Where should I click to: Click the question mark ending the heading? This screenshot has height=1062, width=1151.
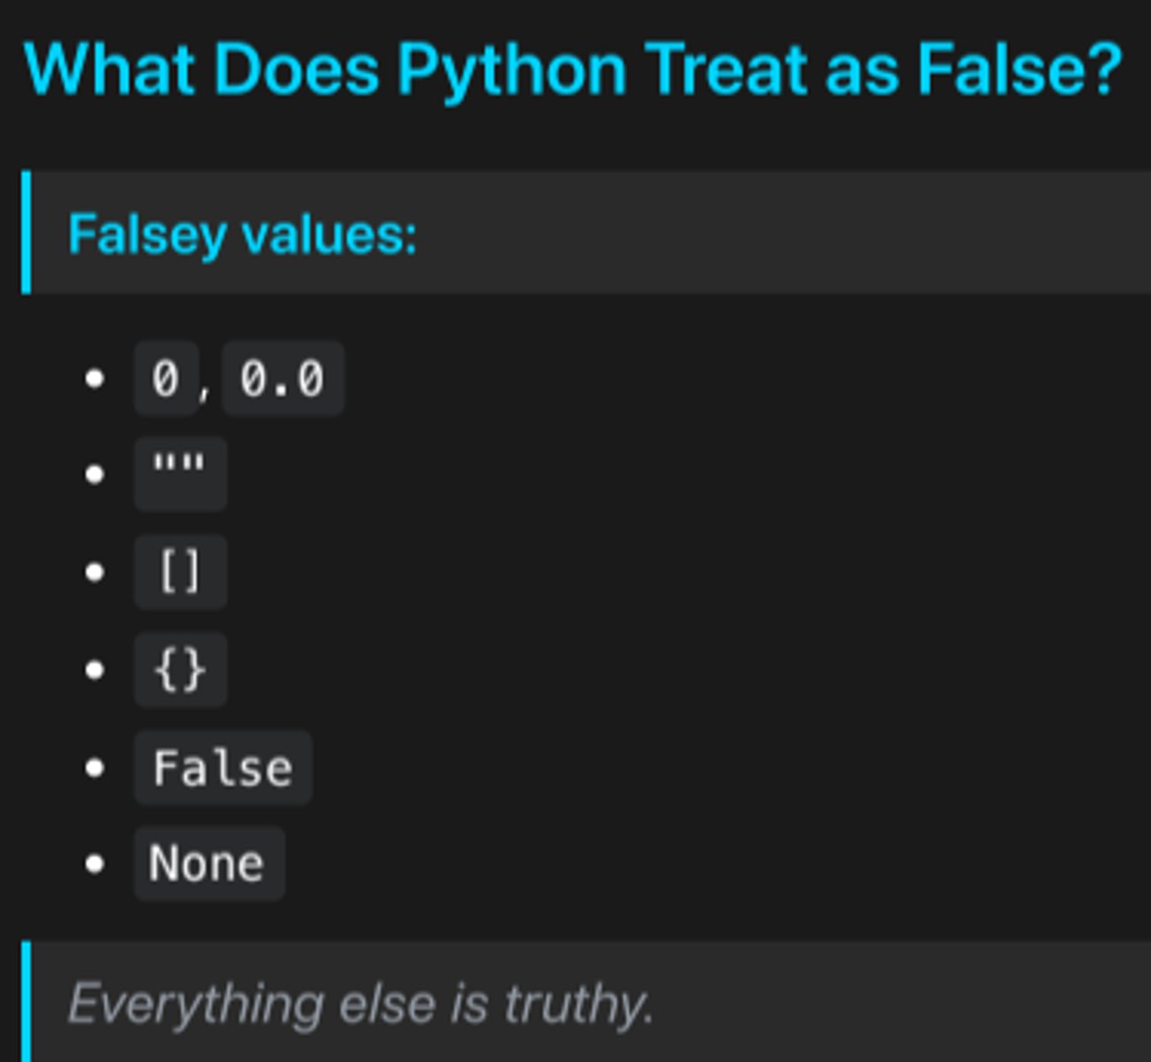(x=1104, y=71)
